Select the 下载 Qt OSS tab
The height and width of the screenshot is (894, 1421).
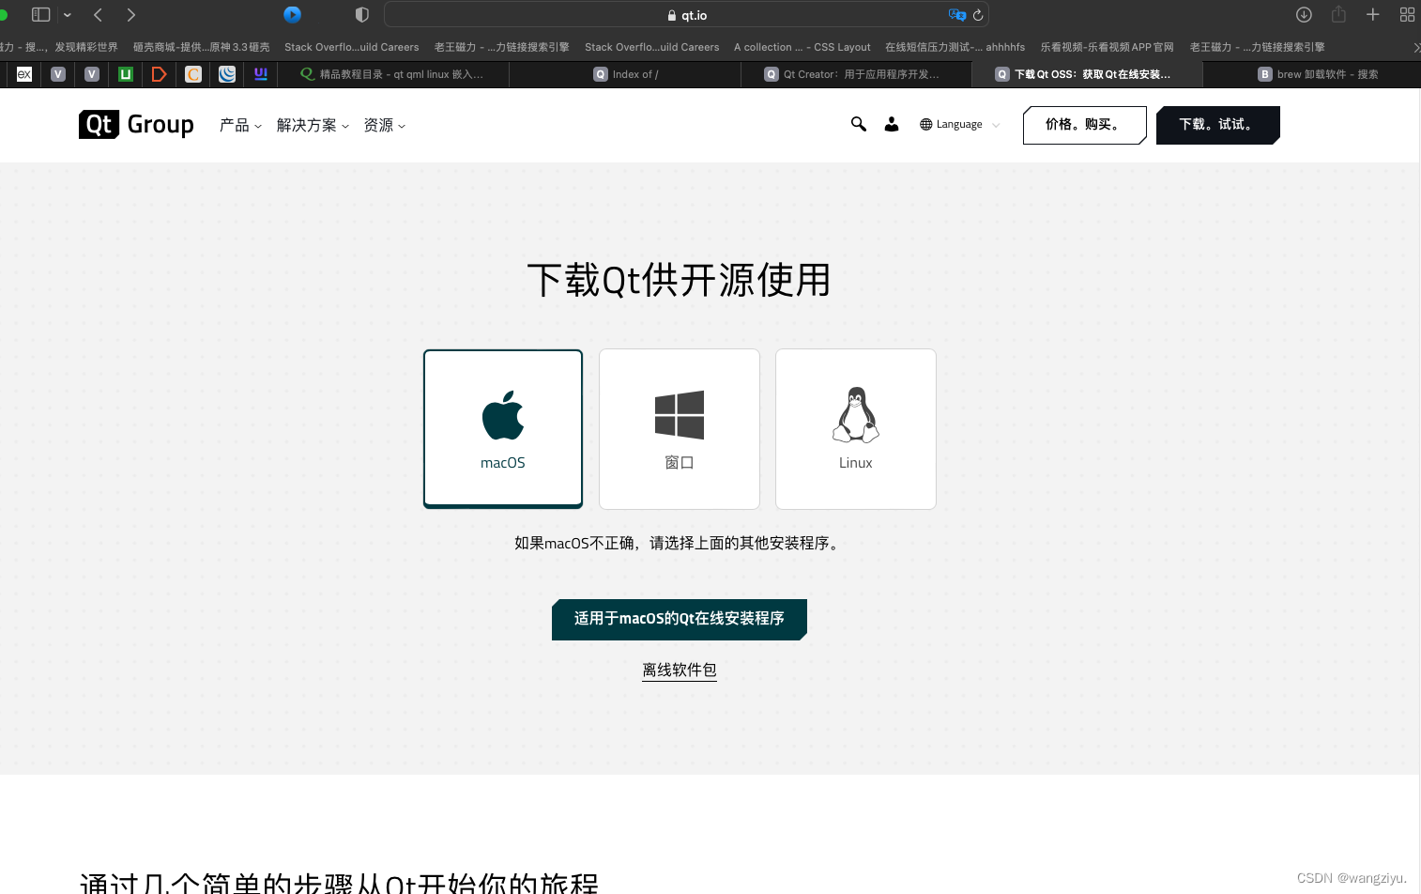coord(1087,74)
